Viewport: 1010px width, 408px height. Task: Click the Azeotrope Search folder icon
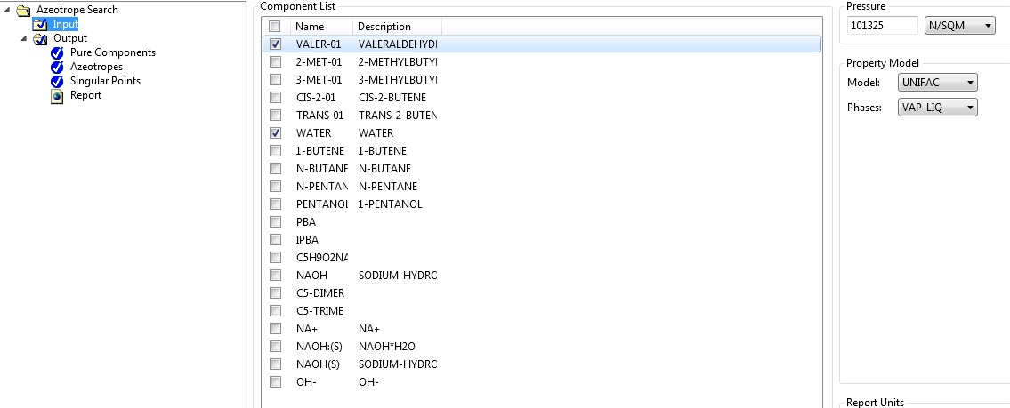23,10
